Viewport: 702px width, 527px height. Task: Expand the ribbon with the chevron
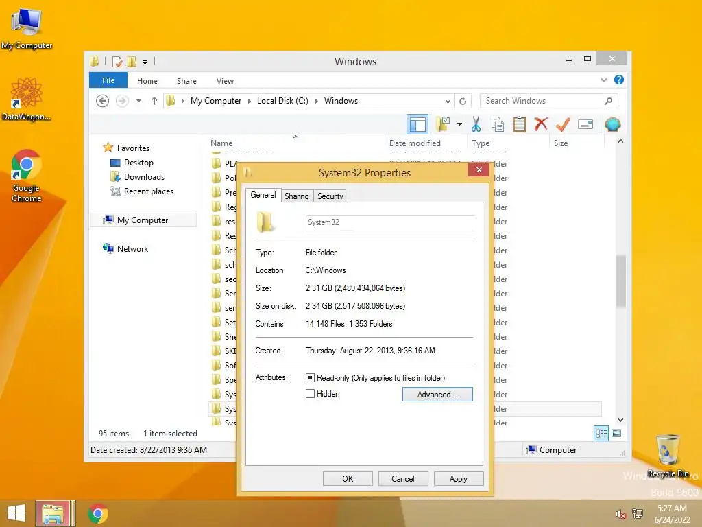[603, 80]
